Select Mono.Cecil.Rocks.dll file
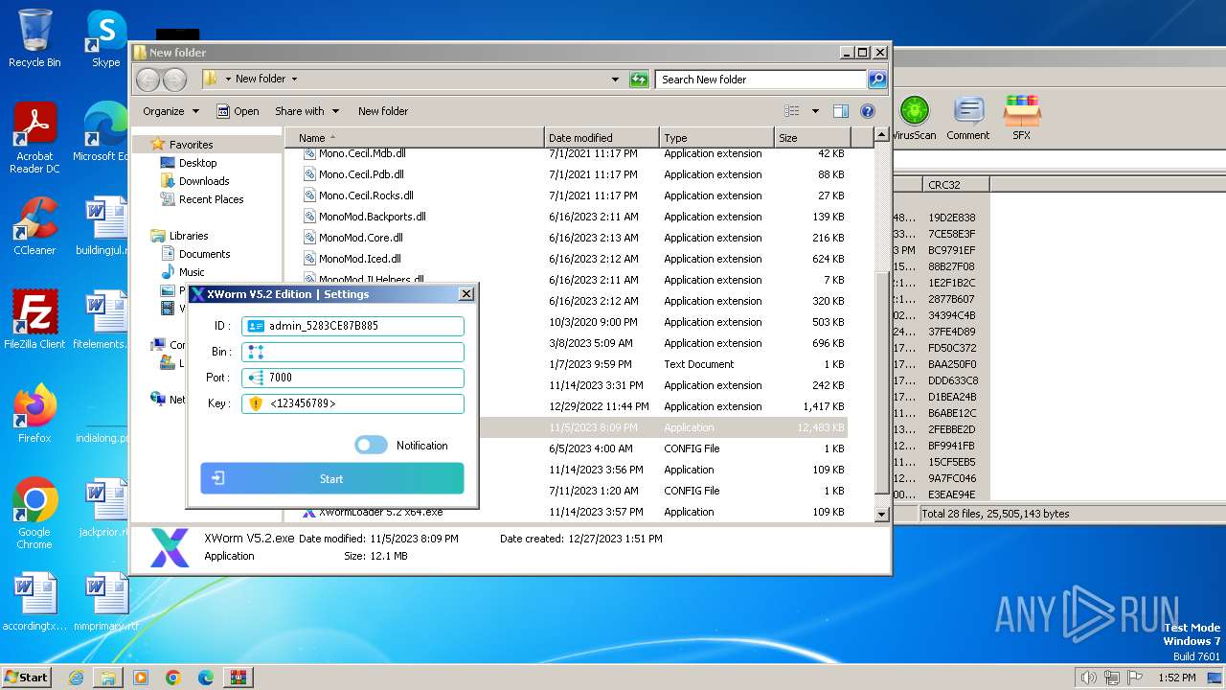The image size is (1226, 690). (366, 195)
